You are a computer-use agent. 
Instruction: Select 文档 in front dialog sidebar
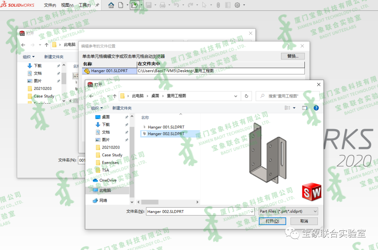(x=106, y=132)
